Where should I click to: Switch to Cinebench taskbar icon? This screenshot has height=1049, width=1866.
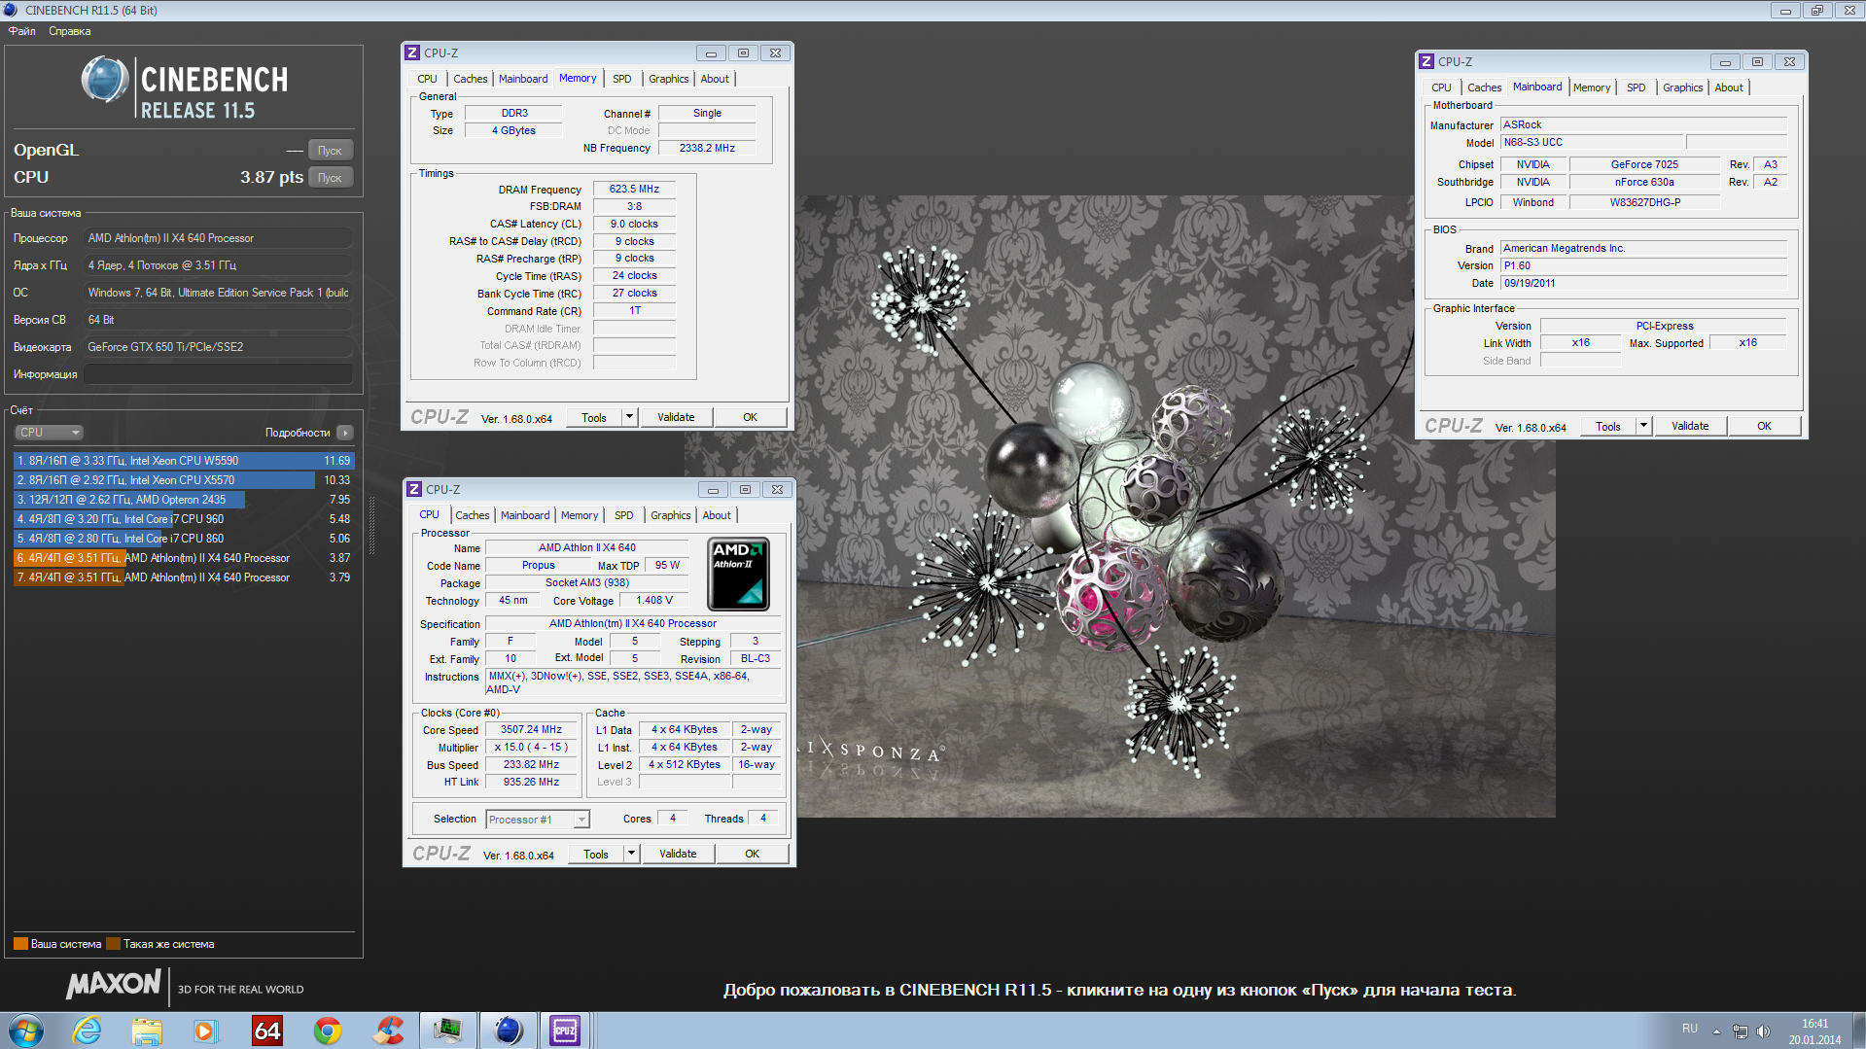(x=508, y=1031)
